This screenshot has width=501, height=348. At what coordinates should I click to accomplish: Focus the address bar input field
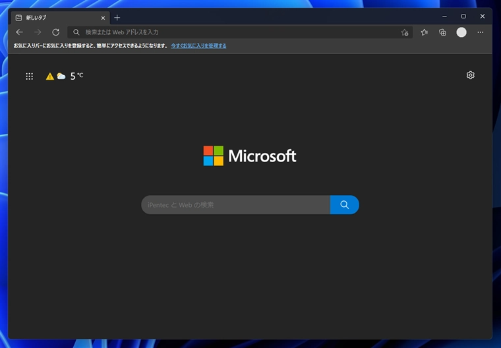point(240,32)
